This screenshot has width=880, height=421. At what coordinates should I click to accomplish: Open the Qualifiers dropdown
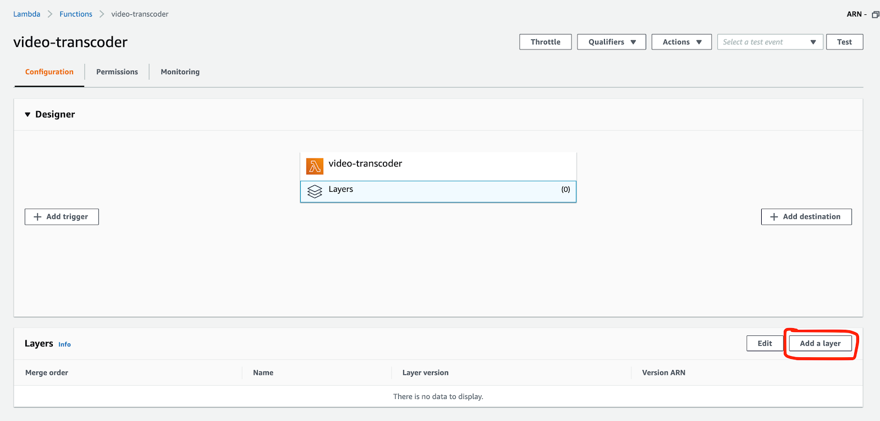612,42
